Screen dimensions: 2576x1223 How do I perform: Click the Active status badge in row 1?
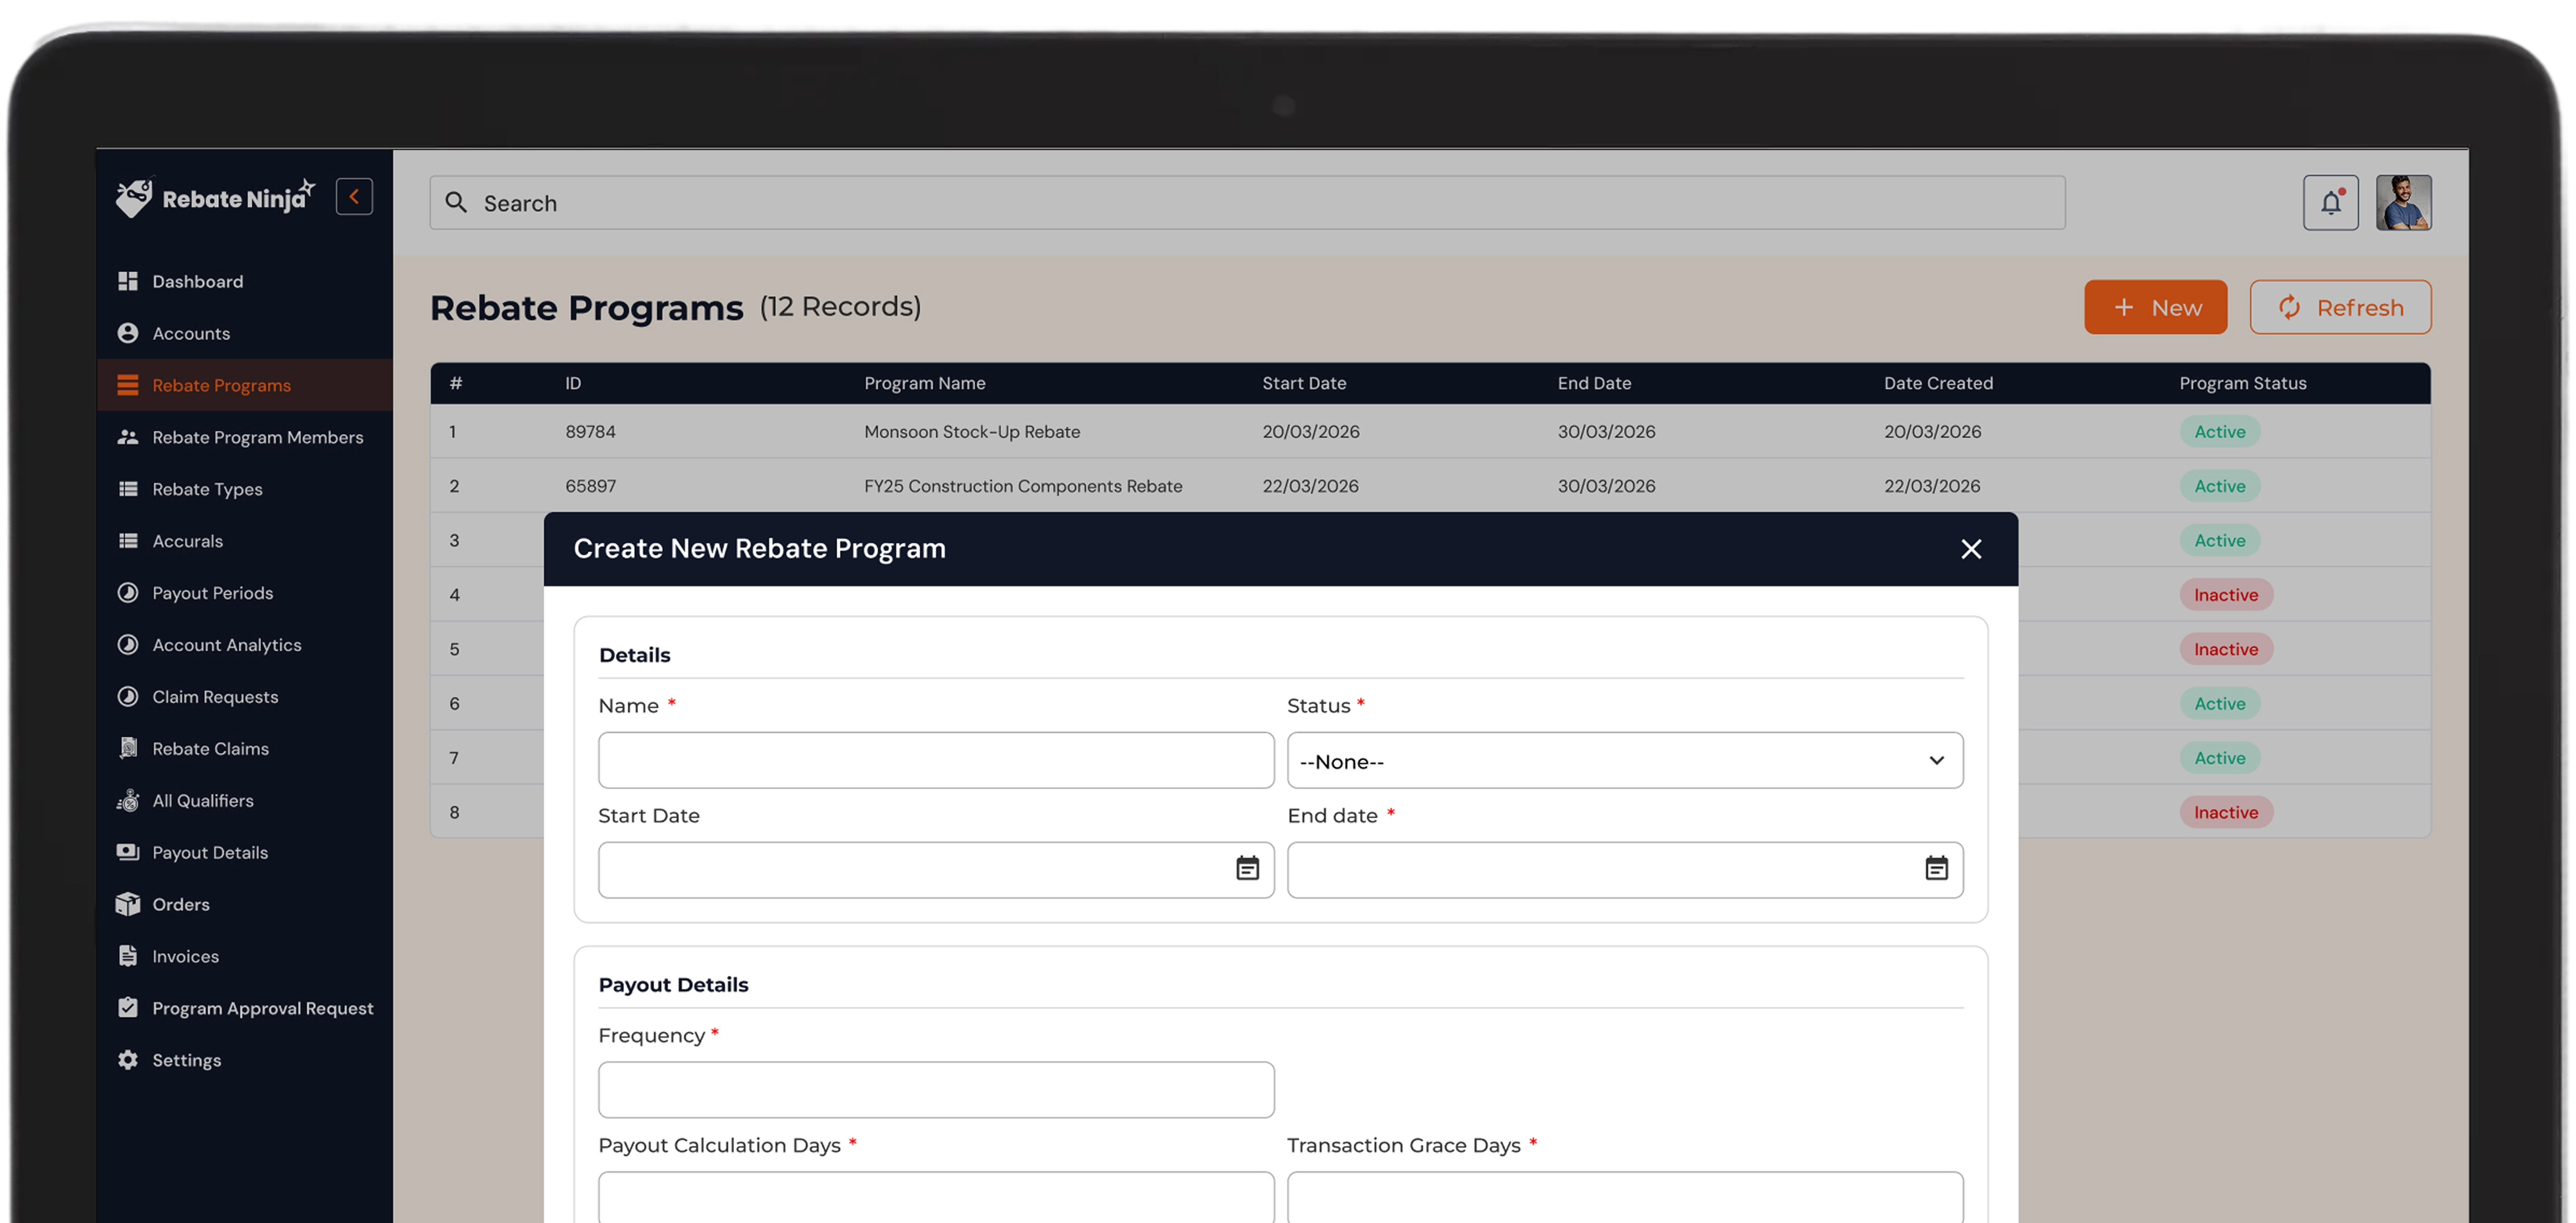coord(2219,432)
